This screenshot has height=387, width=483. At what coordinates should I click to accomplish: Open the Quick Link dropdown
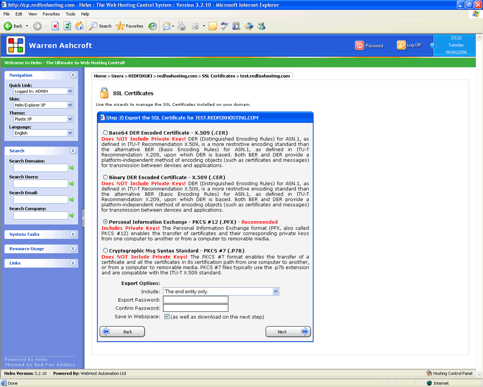click(43, 91)
